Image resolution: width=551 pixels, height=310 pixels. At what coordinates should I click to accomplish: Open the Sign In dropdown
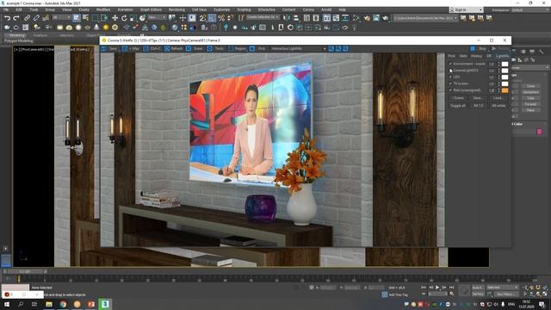(466, 9)
